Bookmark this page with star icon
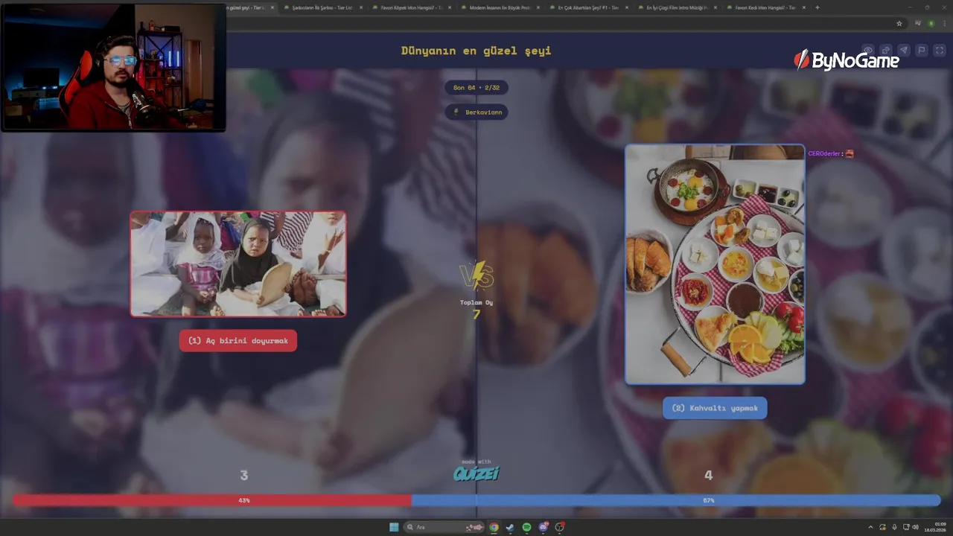 click(899, 23)
